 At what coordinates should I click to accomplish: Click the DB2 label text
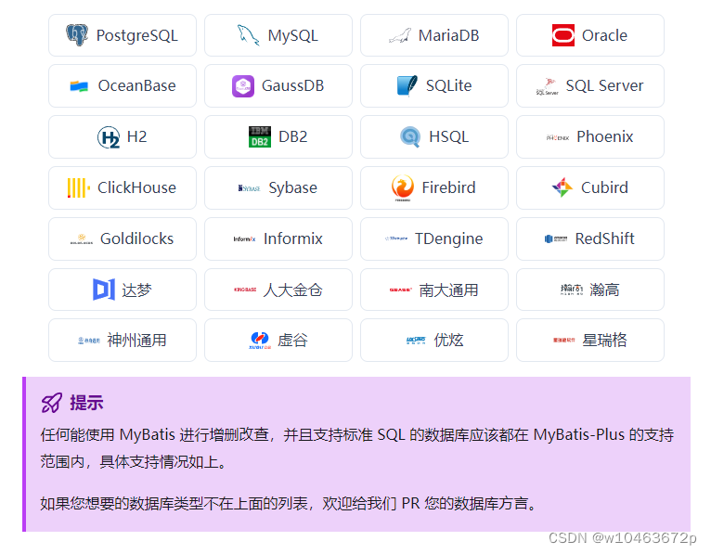tap(293, 136)
